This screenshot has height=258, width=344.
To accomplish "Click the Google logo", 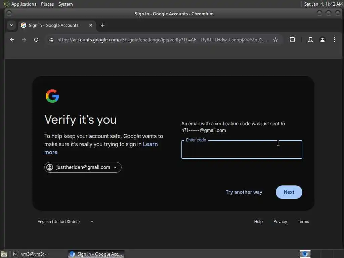I will click(x=52, y=96).
